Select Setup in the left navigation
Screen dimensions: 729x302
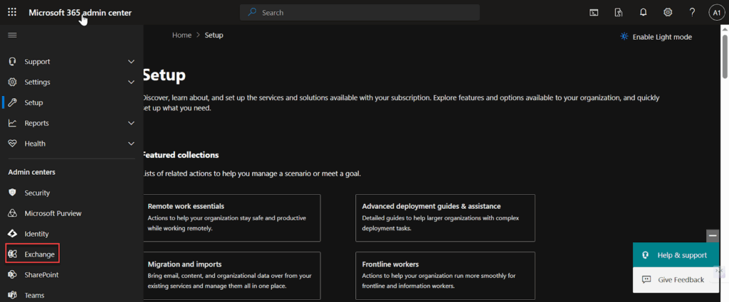pyautogui.click(x=33, y=102)
